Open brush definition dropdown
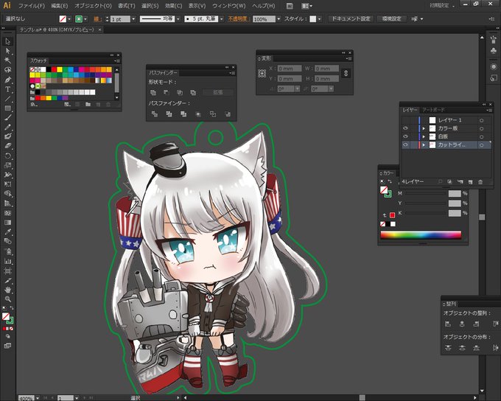 click(x=222, y=19)
